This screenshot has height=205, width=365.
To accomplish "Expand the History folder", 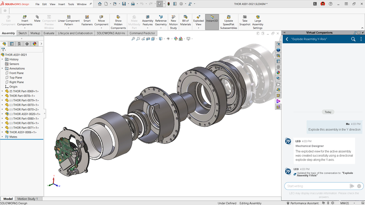I will point(2,59).
